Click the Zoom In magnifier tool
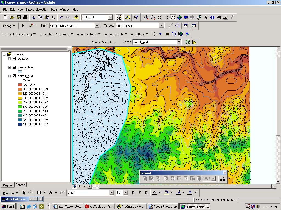The height and width of the screenshot is (210, 281). tap(147, 17)
